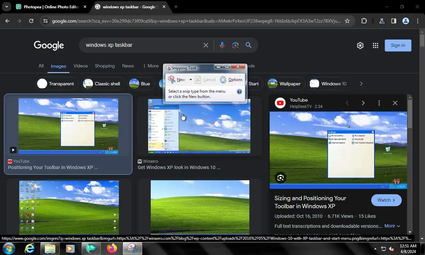The height and width of the screenshot is (255, 425).
Task: Click the browser address bar URL
Action: point(196,21)
